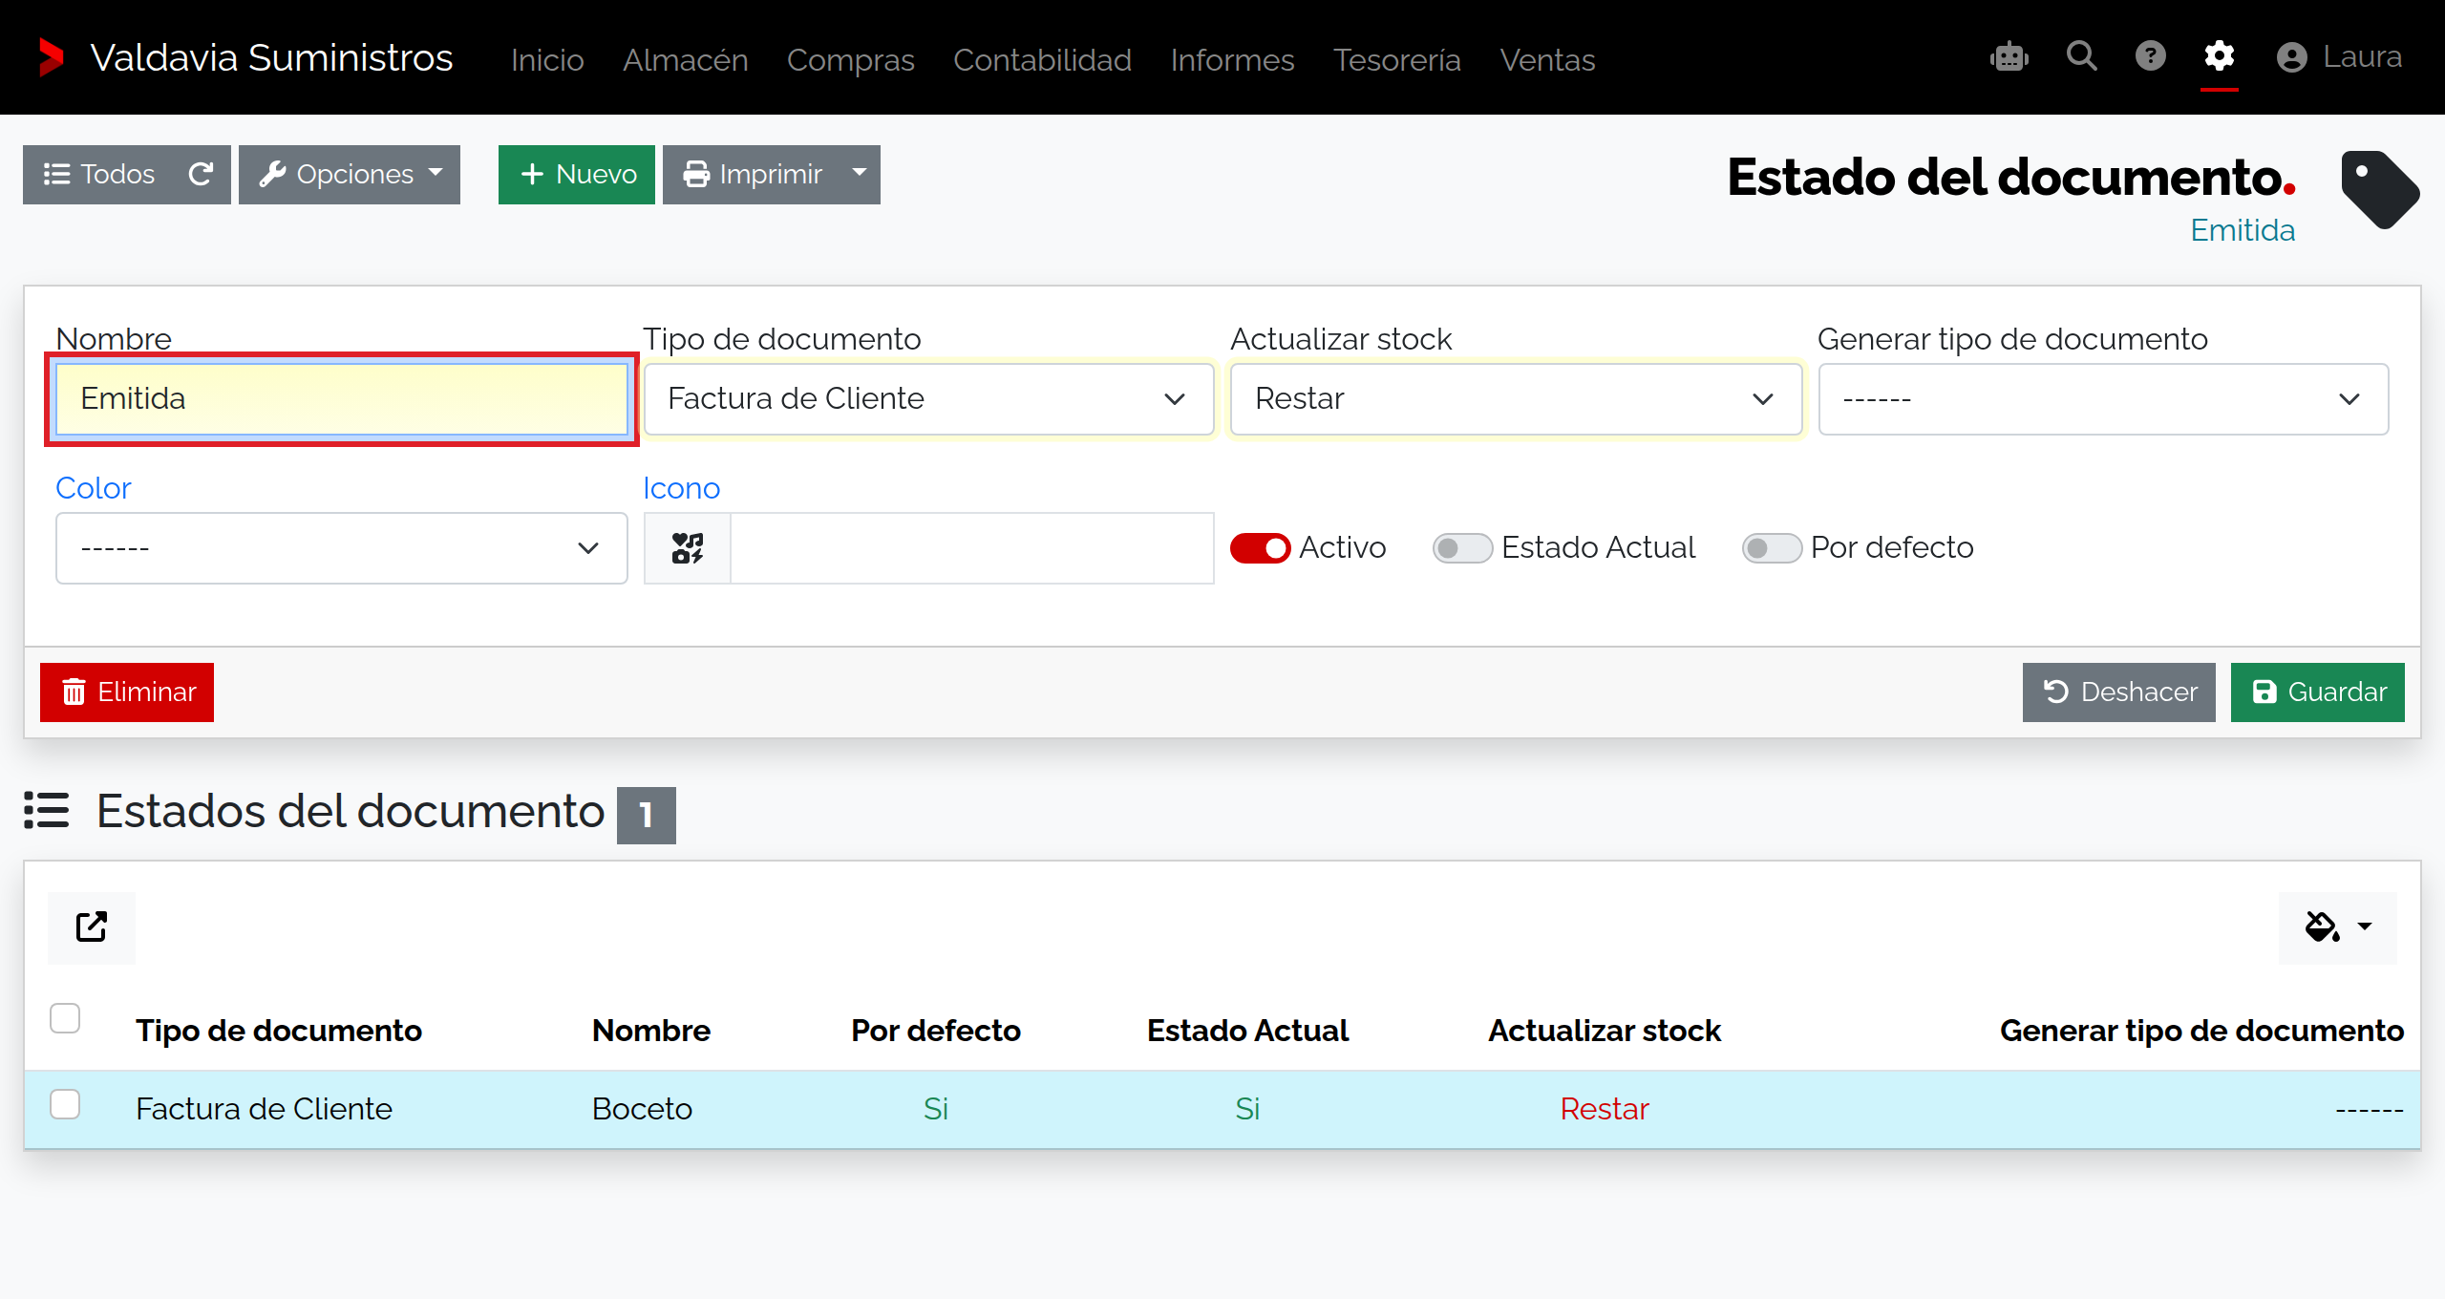
Task: Open the Contabilidad menu
Action: coord(1042,59)
